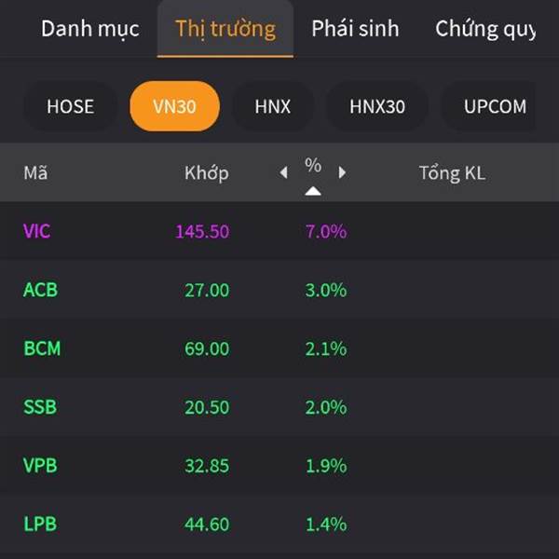Open the VPB stock row

point(279,465)
